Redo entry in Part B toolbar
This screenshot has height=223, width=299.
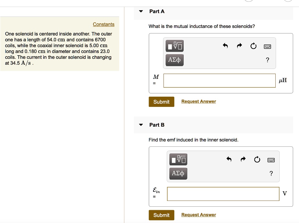tap(243, 159)
